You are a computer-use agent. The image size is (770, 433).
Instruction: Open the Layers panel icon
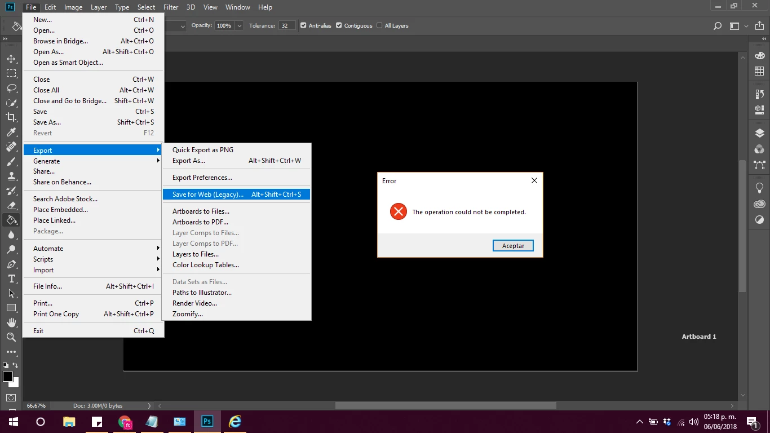coord(759,134)
